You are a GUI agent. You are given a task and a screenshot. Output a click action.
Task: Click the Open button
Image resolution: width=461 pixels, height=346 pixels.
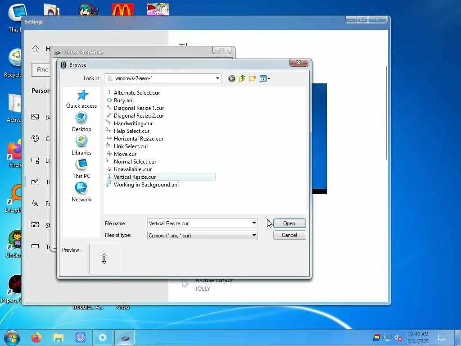click(x=289, y=223)
